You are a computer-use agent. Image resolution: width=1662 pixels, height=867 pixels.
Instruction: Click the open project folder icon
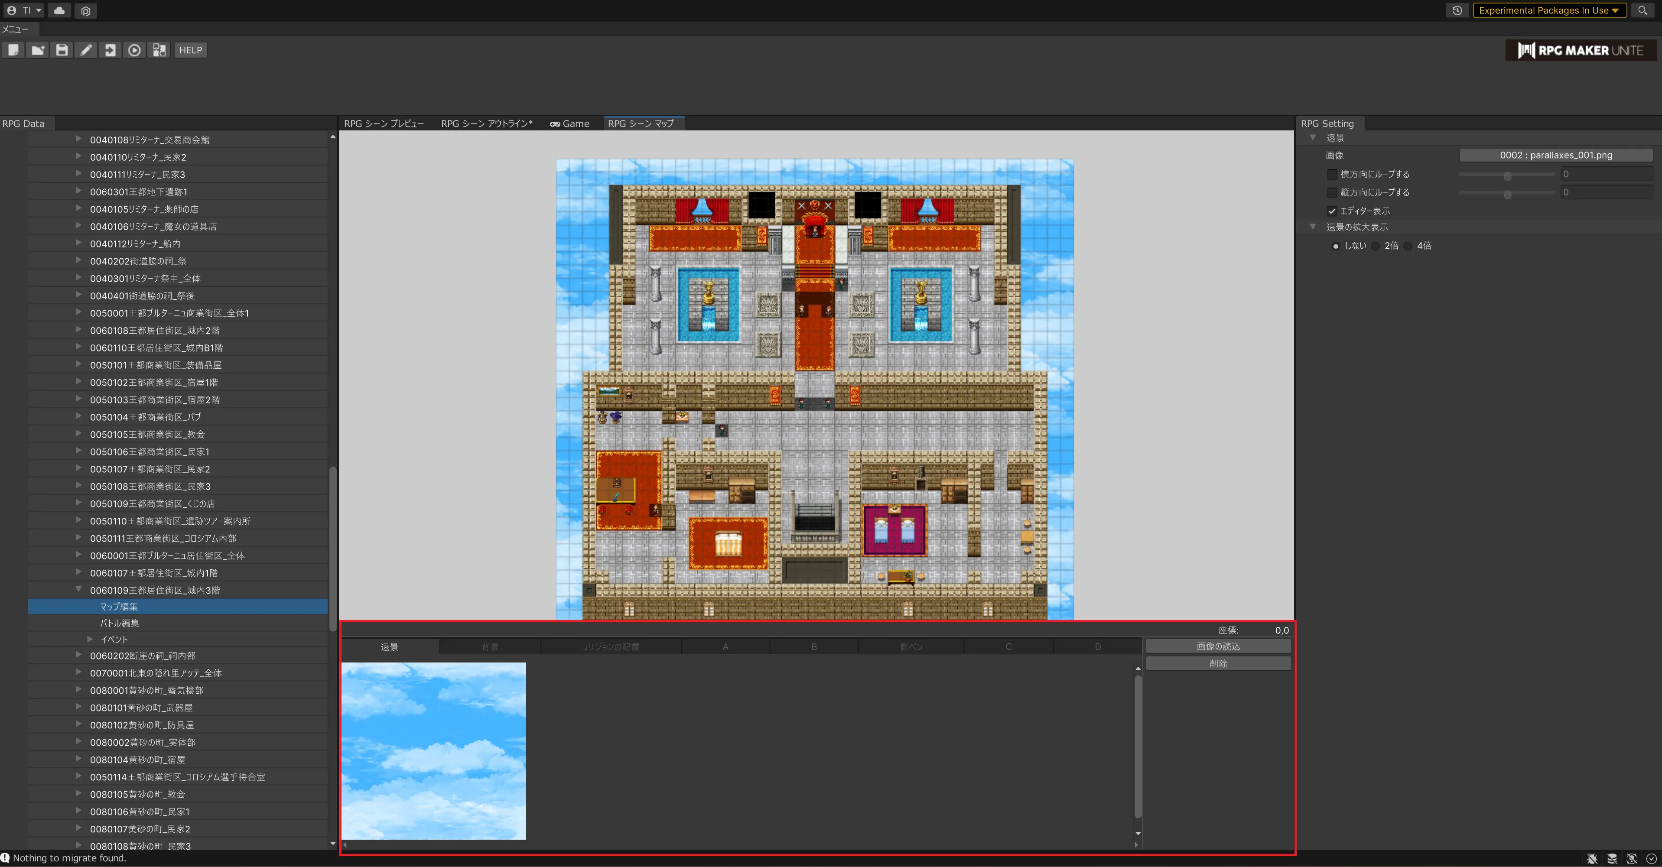click(37, 50)
